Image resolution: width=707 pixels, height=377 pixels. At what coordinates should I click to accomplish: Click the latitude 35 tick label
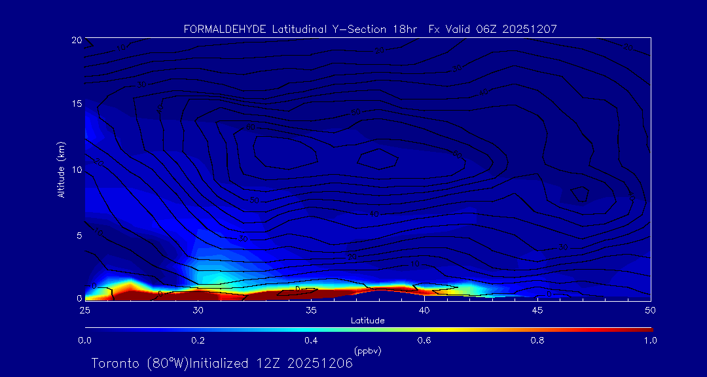tap(312, 310)
